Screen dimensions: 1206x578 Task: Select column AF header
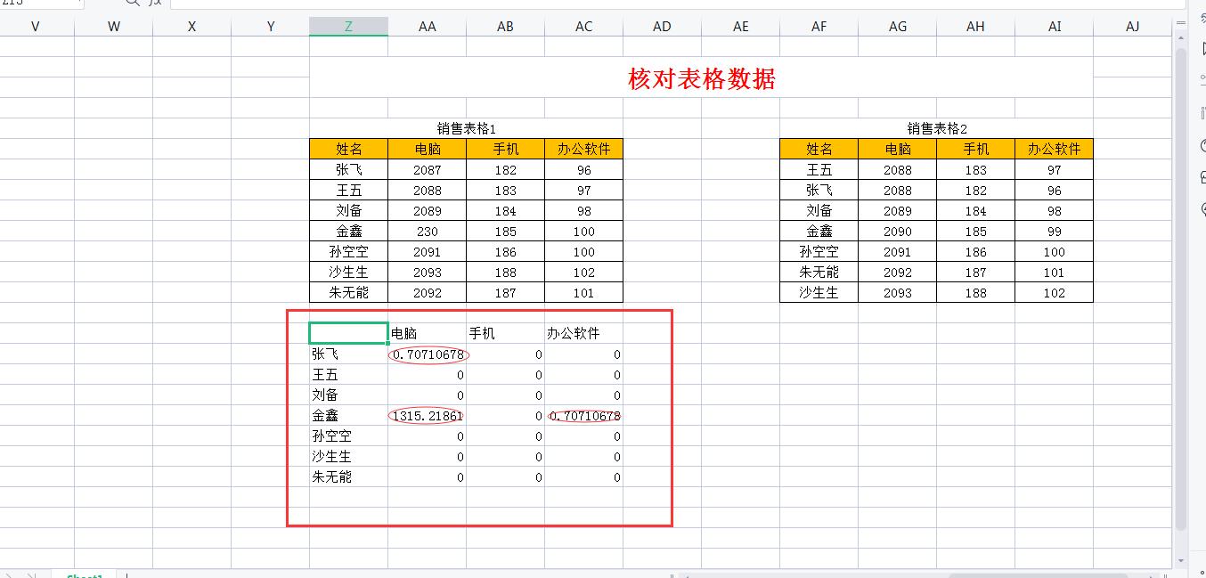[819, 27]
